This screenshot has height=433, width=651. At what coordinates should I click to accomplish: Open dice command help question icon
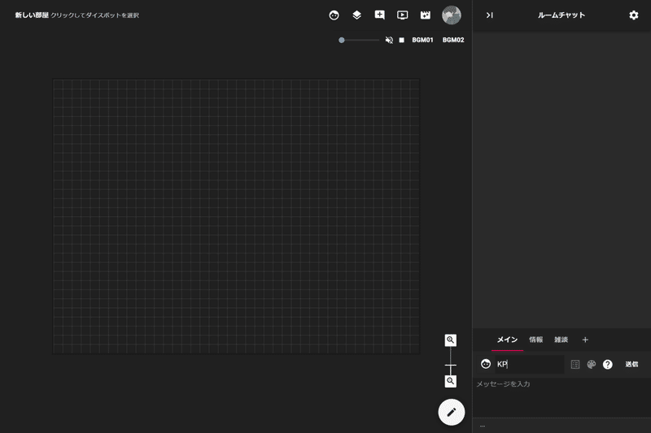607,364
